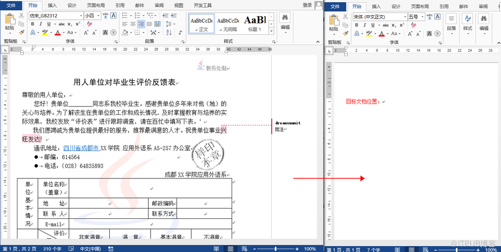This screenshot has width=501, height=252.
Task: Click 单位名称 table cell in document
Action: click(x=54, y=188)
